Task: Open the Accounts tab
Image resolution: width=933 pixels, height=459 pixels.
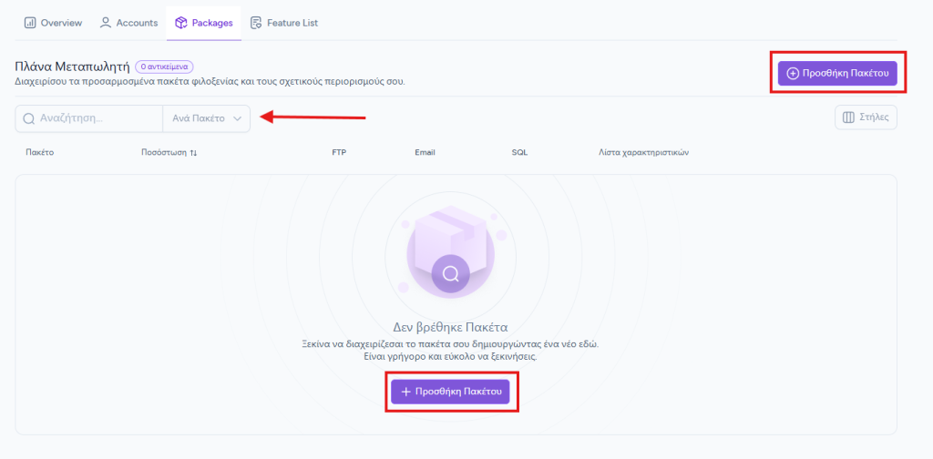Action: coord(128,23)
